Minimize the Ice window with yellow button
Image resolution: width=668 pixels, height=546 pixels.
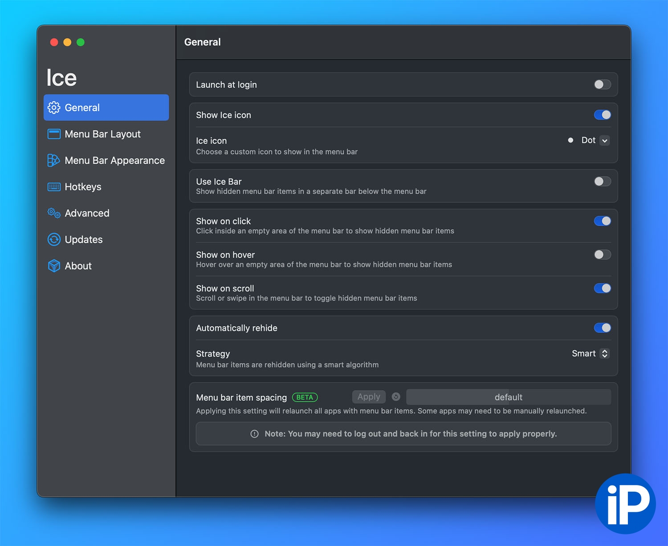(67, 42)
